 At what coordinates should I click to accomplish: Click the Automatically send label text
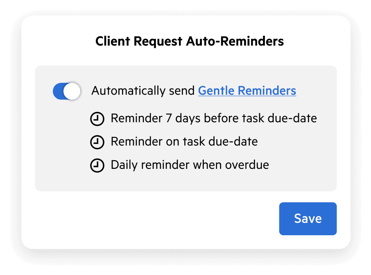coord(143,91)
